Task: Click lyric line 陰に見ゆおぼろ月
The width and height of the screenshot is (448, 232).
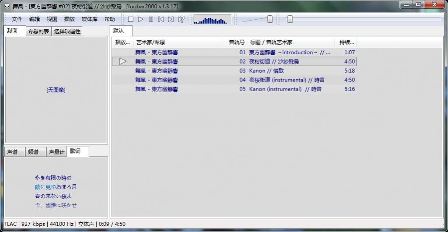Action: (56, 187)
